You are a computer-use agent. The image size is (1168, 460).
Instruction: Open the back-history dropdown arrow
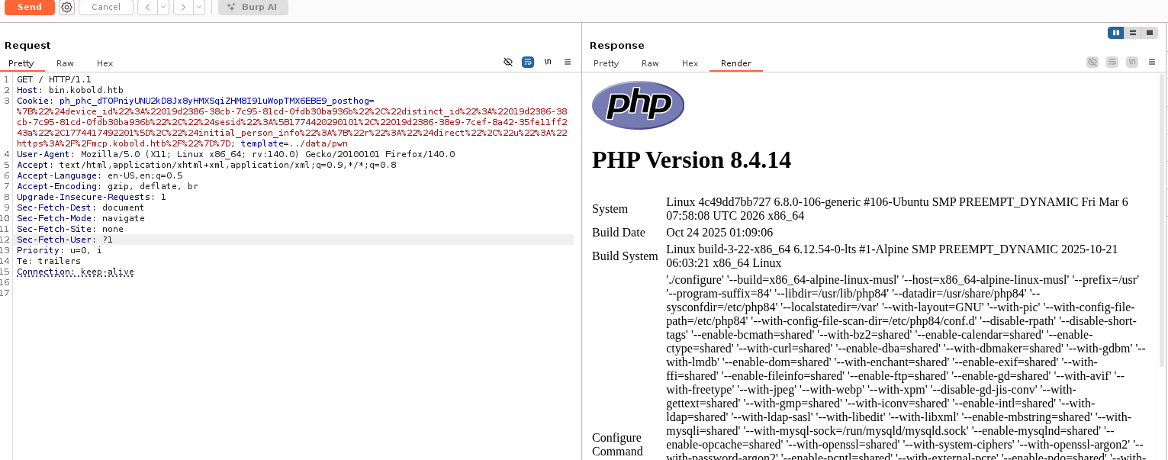coord(163,7)
